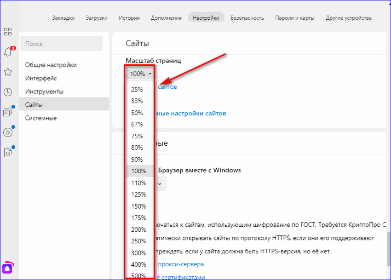Launch Alice assistant icon at bottom
Viewport: 391px width, 280px height.
click(8, 268)
